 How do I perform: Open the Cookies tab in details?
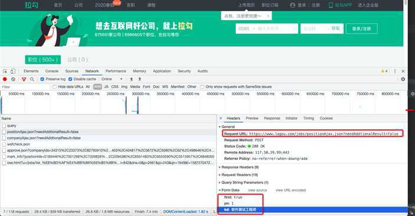[326, 118]
